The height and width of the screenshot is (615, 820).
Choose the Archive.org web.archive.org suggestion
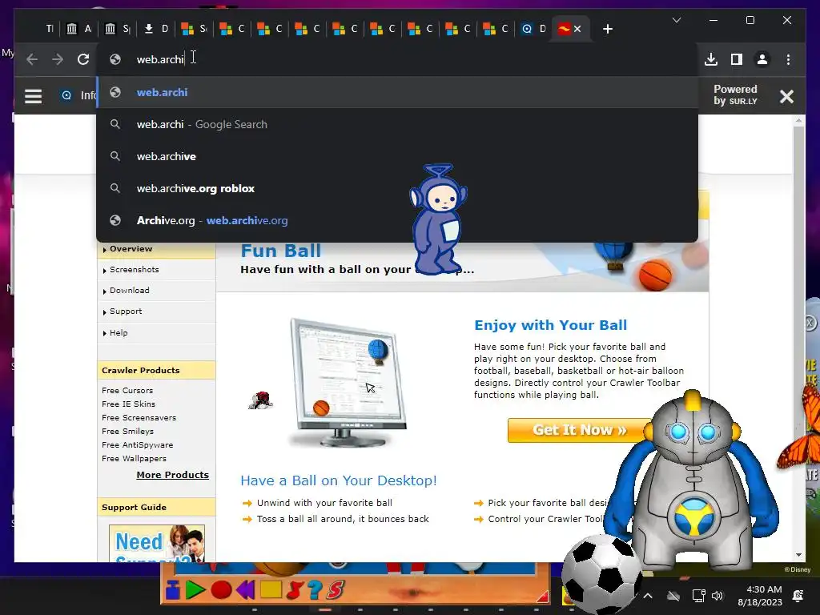[x=397, y=221]
